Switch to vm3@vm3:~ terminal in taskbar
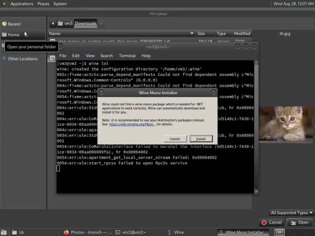Screen dimensions: 315x236 (139, 232)
